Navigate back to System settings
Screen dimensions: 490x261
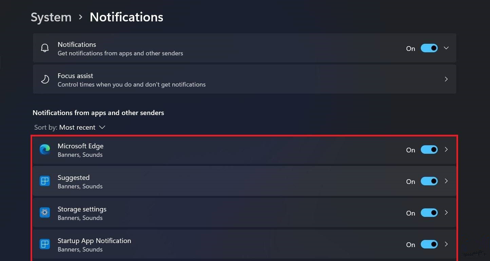pyautogui.click(x=51, y=17)
